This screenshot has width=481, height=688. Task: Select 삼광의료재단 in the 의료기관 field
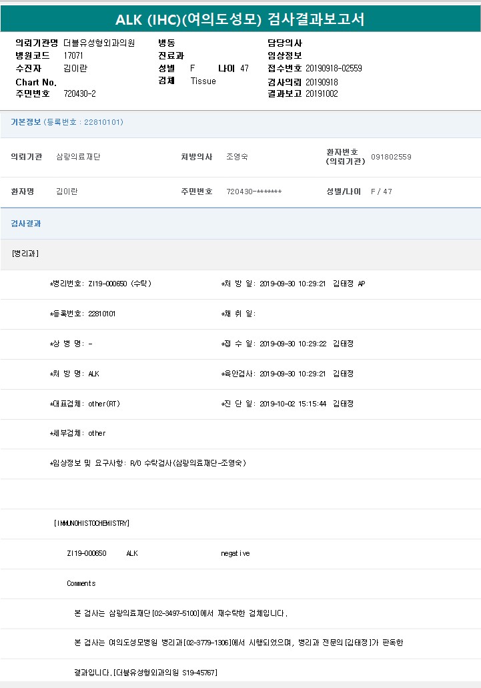[x=78, y=157]
